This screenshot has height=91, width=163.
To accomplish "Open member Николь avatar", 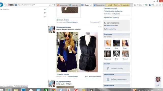I will (x=107, y=43).
